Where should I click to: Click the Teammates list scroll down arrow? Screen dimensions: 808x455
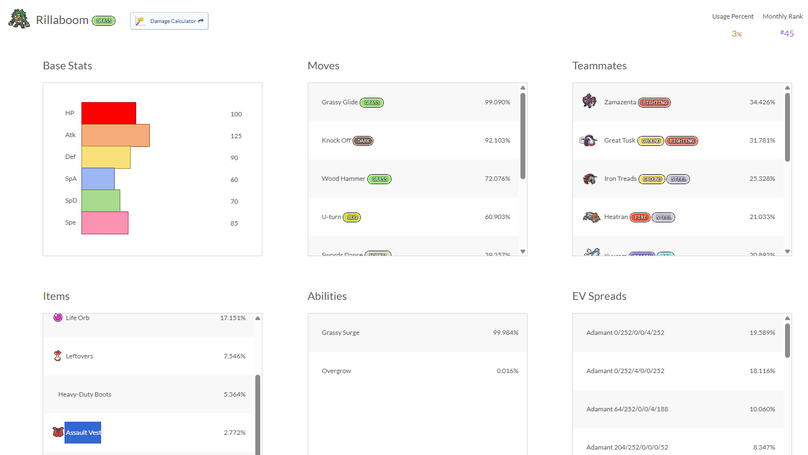pos(787,252)
